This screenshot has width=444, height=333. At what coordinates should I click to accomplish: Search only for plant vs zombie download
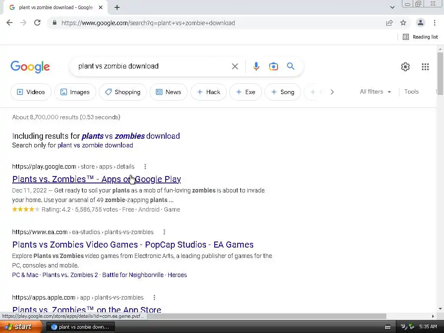coord(95,145)
